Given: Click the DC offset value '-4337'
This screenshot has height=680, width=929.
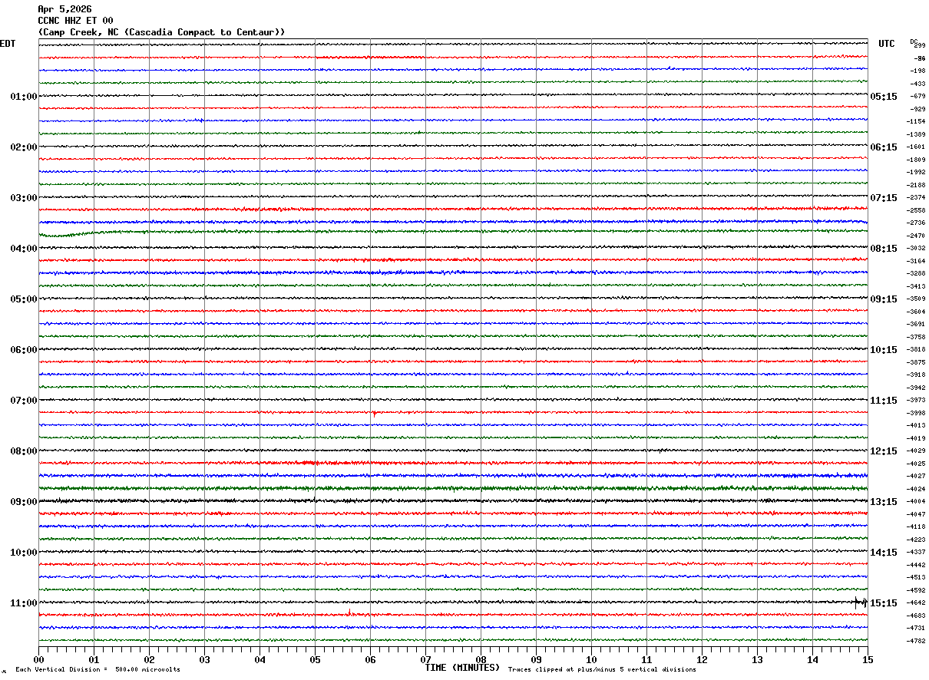Looking at the screenshot, I should 917,553.
